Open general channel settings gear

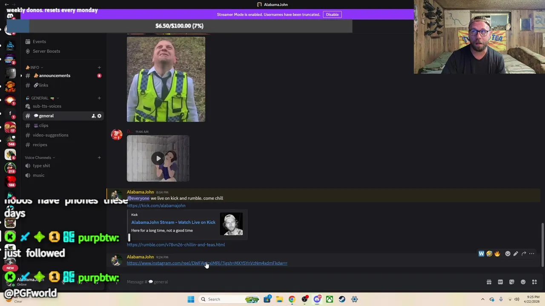tap(99, 116)
